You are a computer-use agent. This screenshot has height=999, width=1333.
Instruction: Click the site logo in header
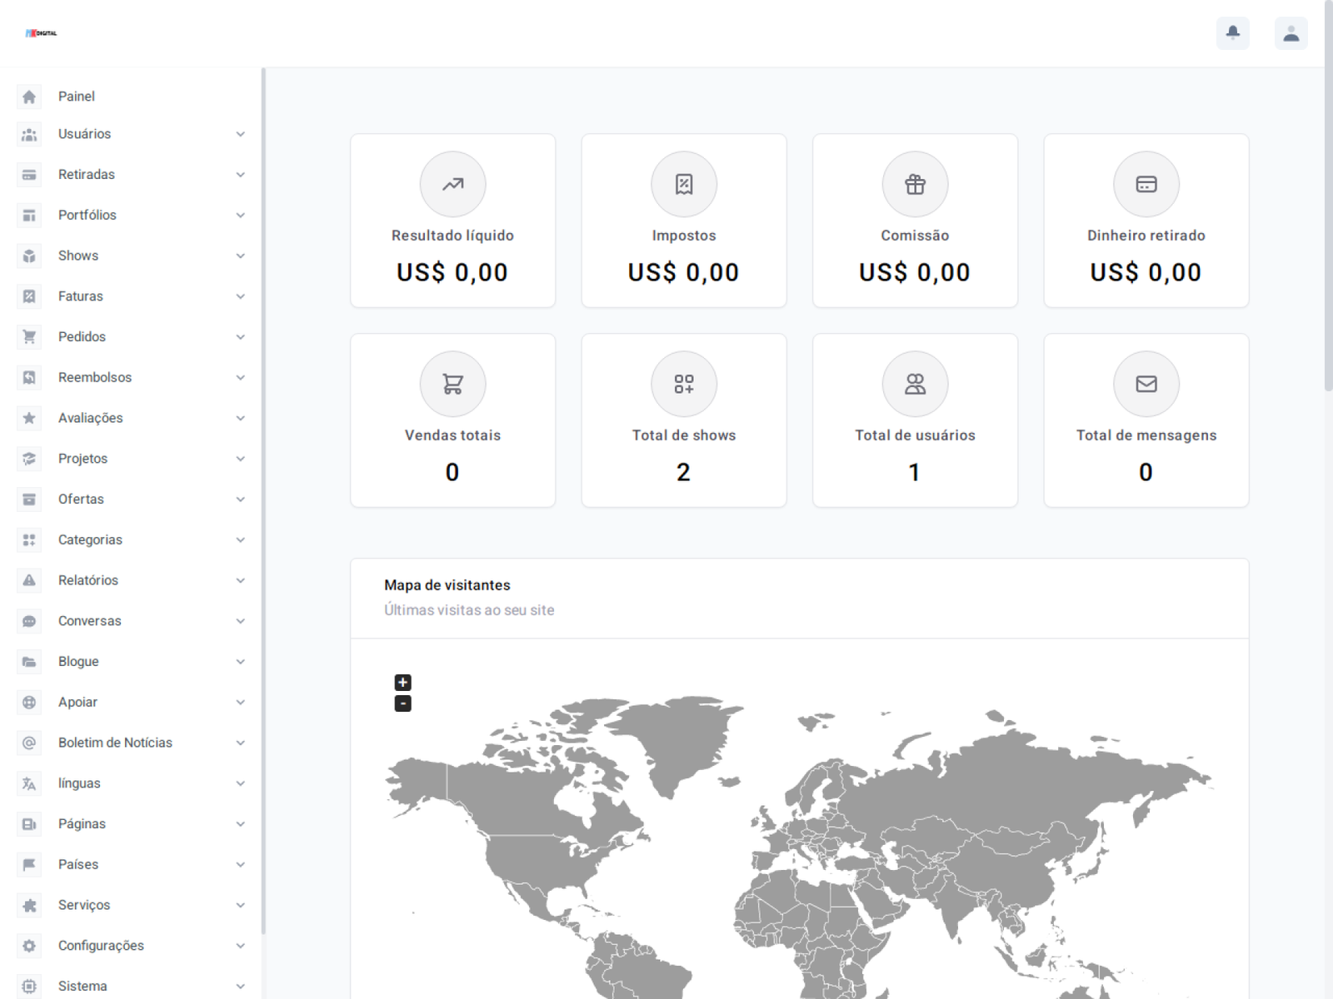pyautogui.click(x=42, y=33)
